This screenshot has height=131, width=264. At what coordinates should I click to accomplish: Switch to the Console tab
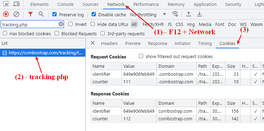pyautogui.click(x=66, y=4)
